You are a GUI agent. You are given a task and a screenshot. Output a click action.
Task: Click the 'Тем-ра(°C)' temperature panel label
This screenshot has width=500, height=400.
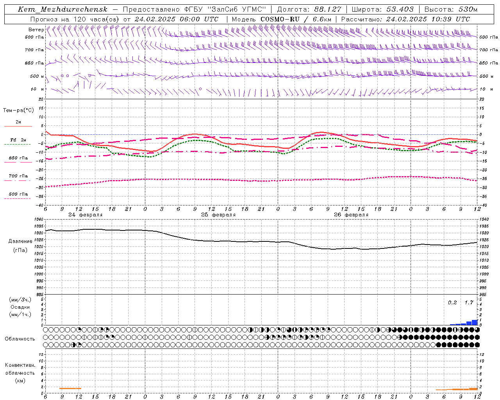point(18,111)
